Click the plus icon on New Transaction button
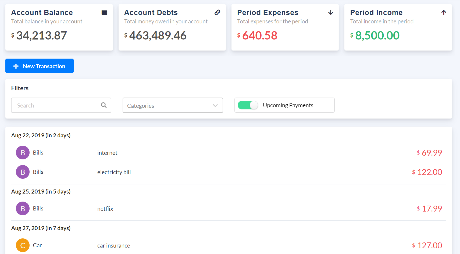This screenshot has height=254, width=460. coord(16,66)
